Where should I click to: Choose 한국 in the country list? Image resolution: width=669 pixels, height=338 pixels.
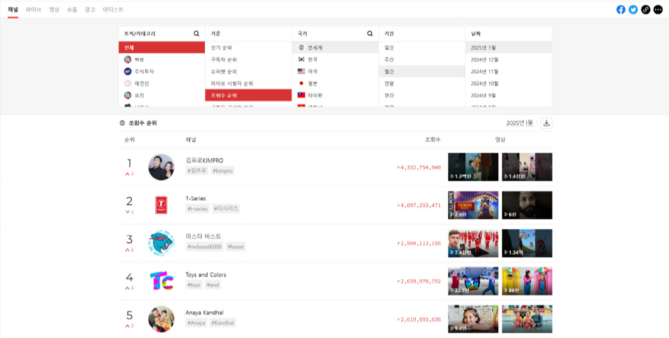tap(313, 60)
